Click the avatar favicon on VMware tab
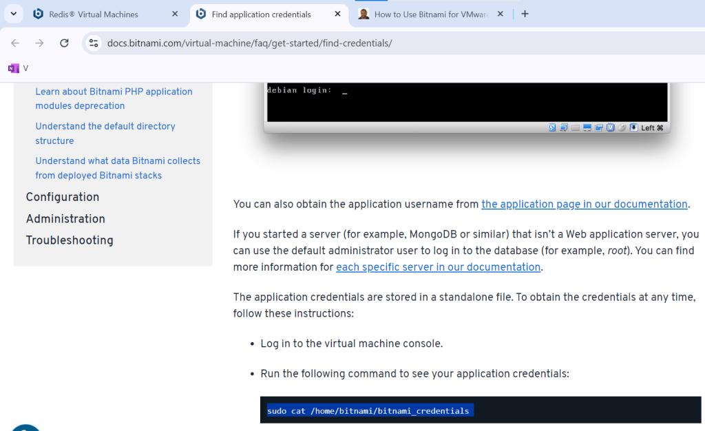705x431 pixels. (364, 14)
